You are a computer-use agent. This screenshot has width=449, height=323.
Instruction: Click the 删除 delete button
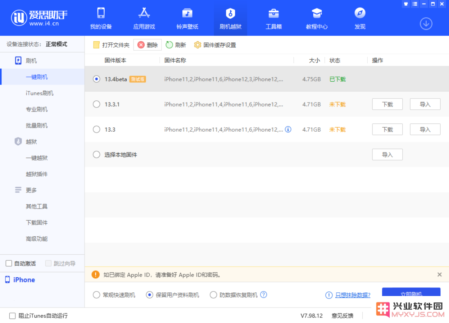point(148,45)
